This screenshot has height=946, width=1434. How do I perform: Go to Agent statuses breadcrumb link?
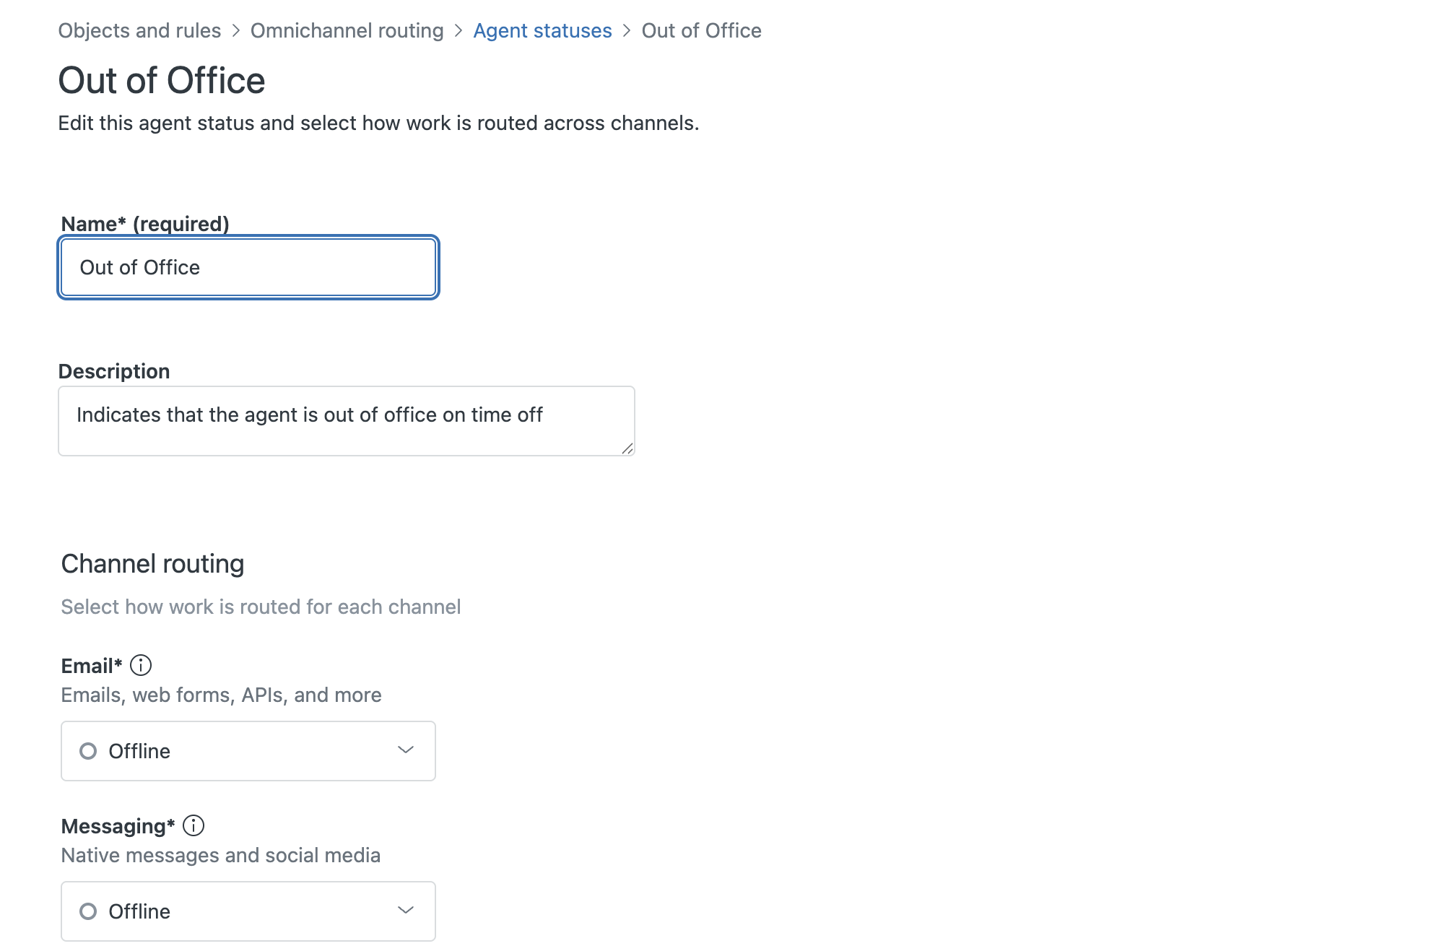tap(542, 31)
